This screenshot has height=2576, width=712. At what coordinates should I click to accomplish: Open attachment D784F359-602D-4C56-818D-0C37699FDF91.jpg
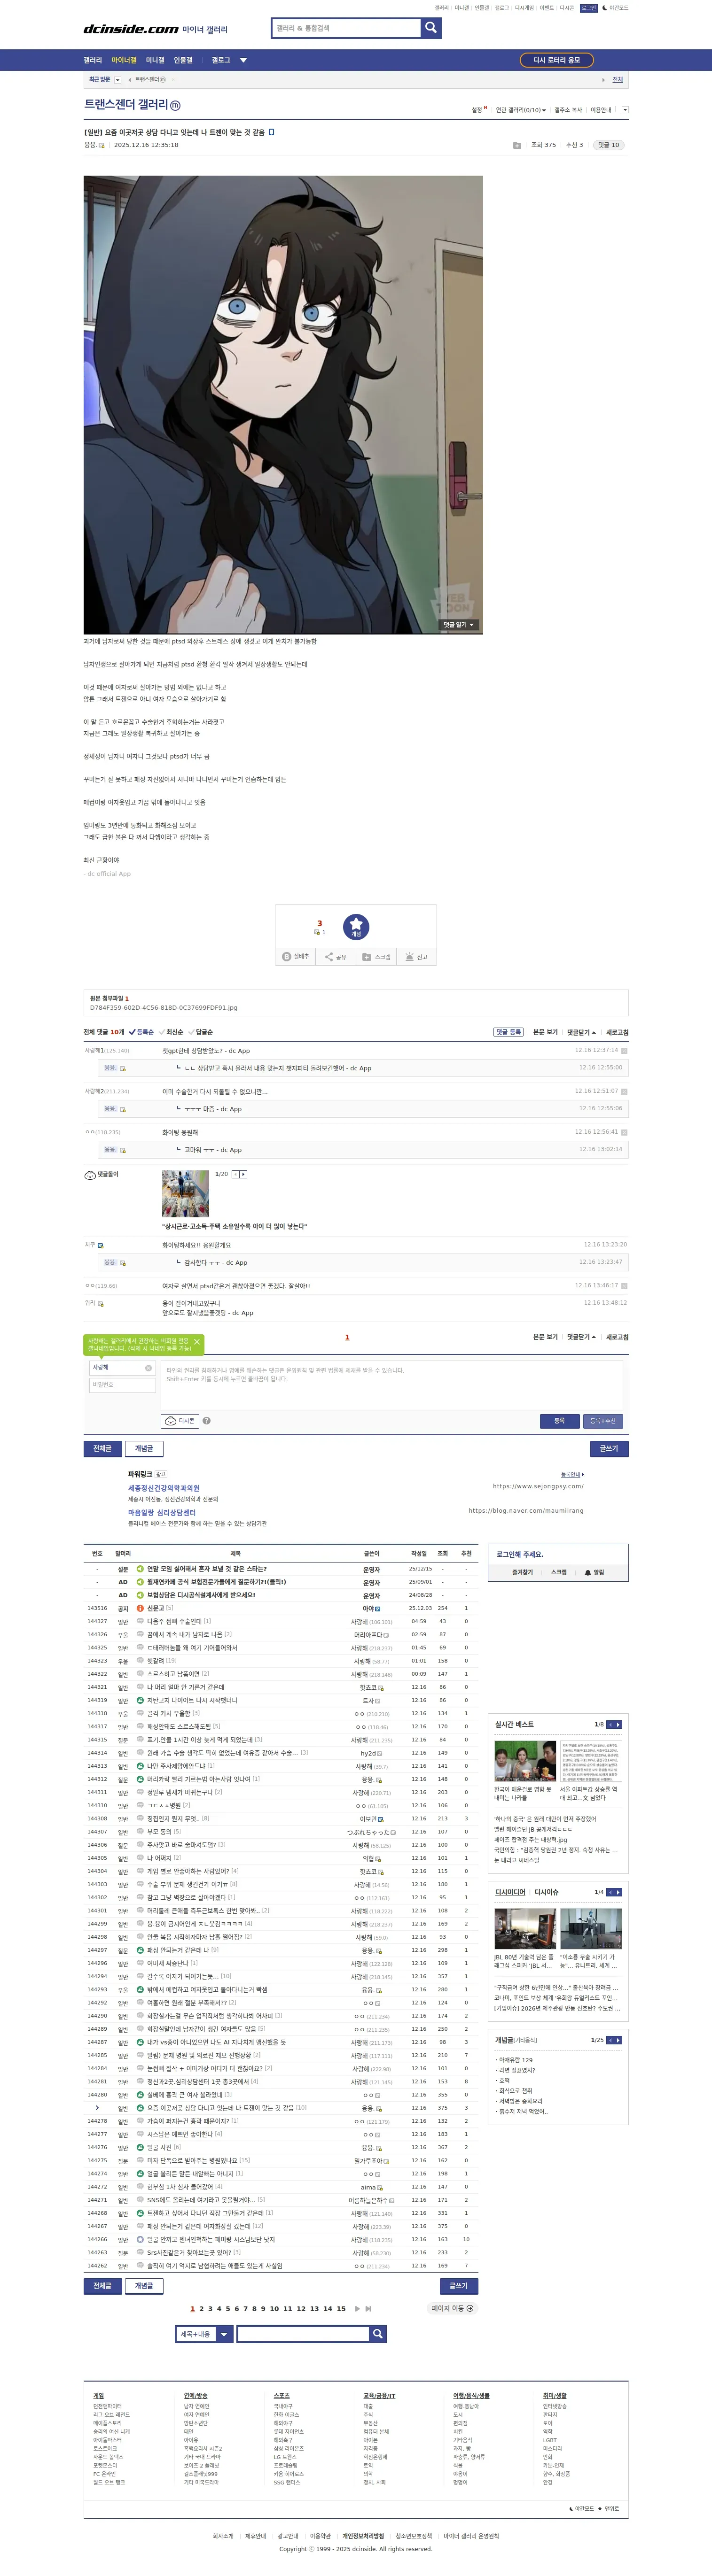pos(164,1008)
